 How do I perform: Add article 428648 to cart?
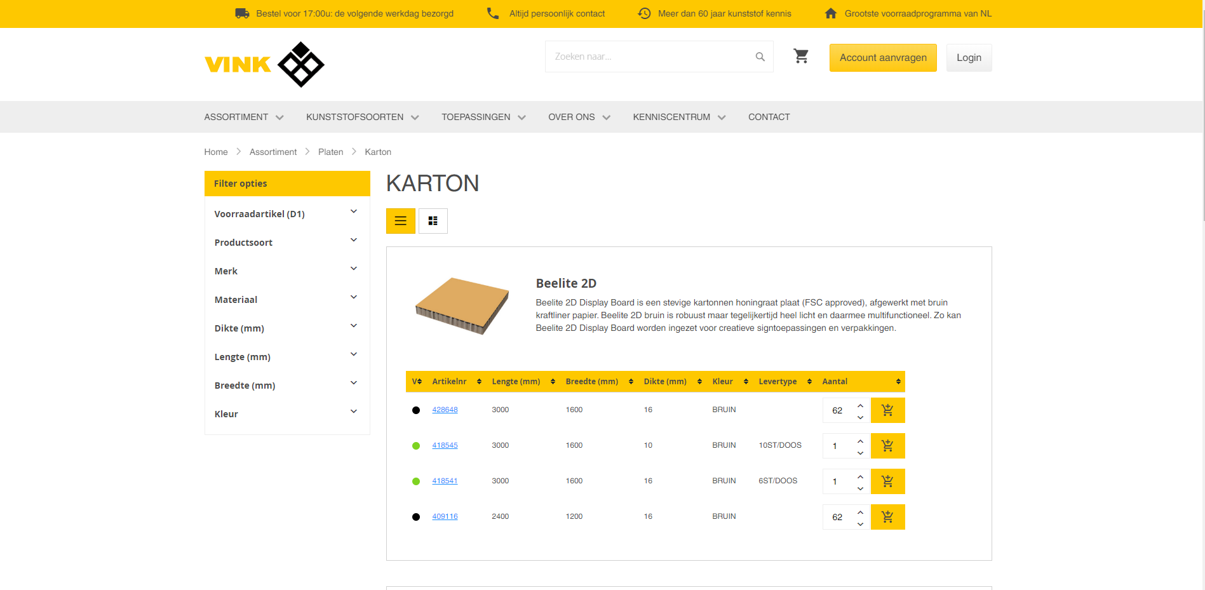pos(887,410)
